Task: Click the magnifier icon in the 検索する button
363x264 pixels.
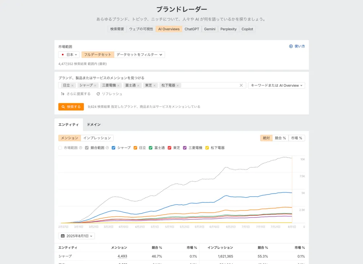Action: pos(63,107)
